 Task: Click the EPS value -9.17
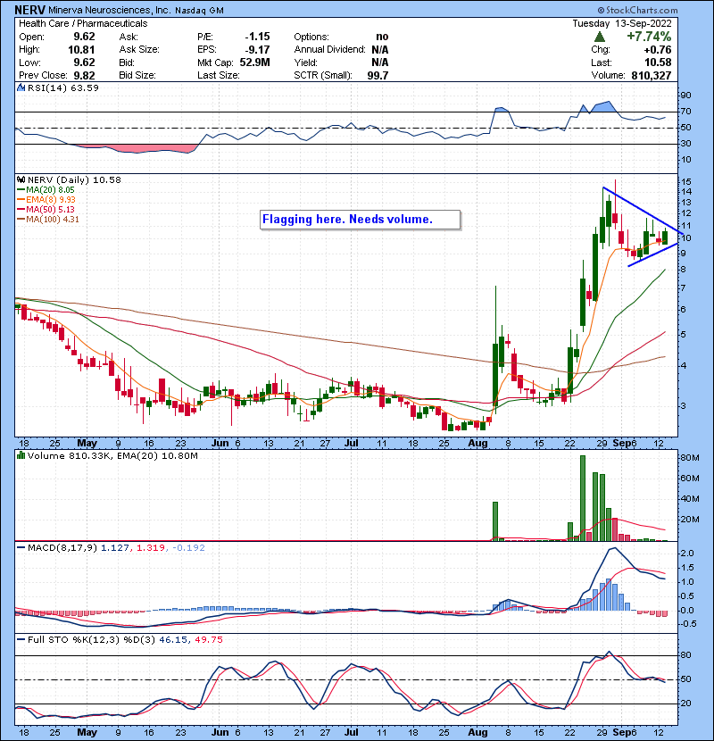point(258,50)
